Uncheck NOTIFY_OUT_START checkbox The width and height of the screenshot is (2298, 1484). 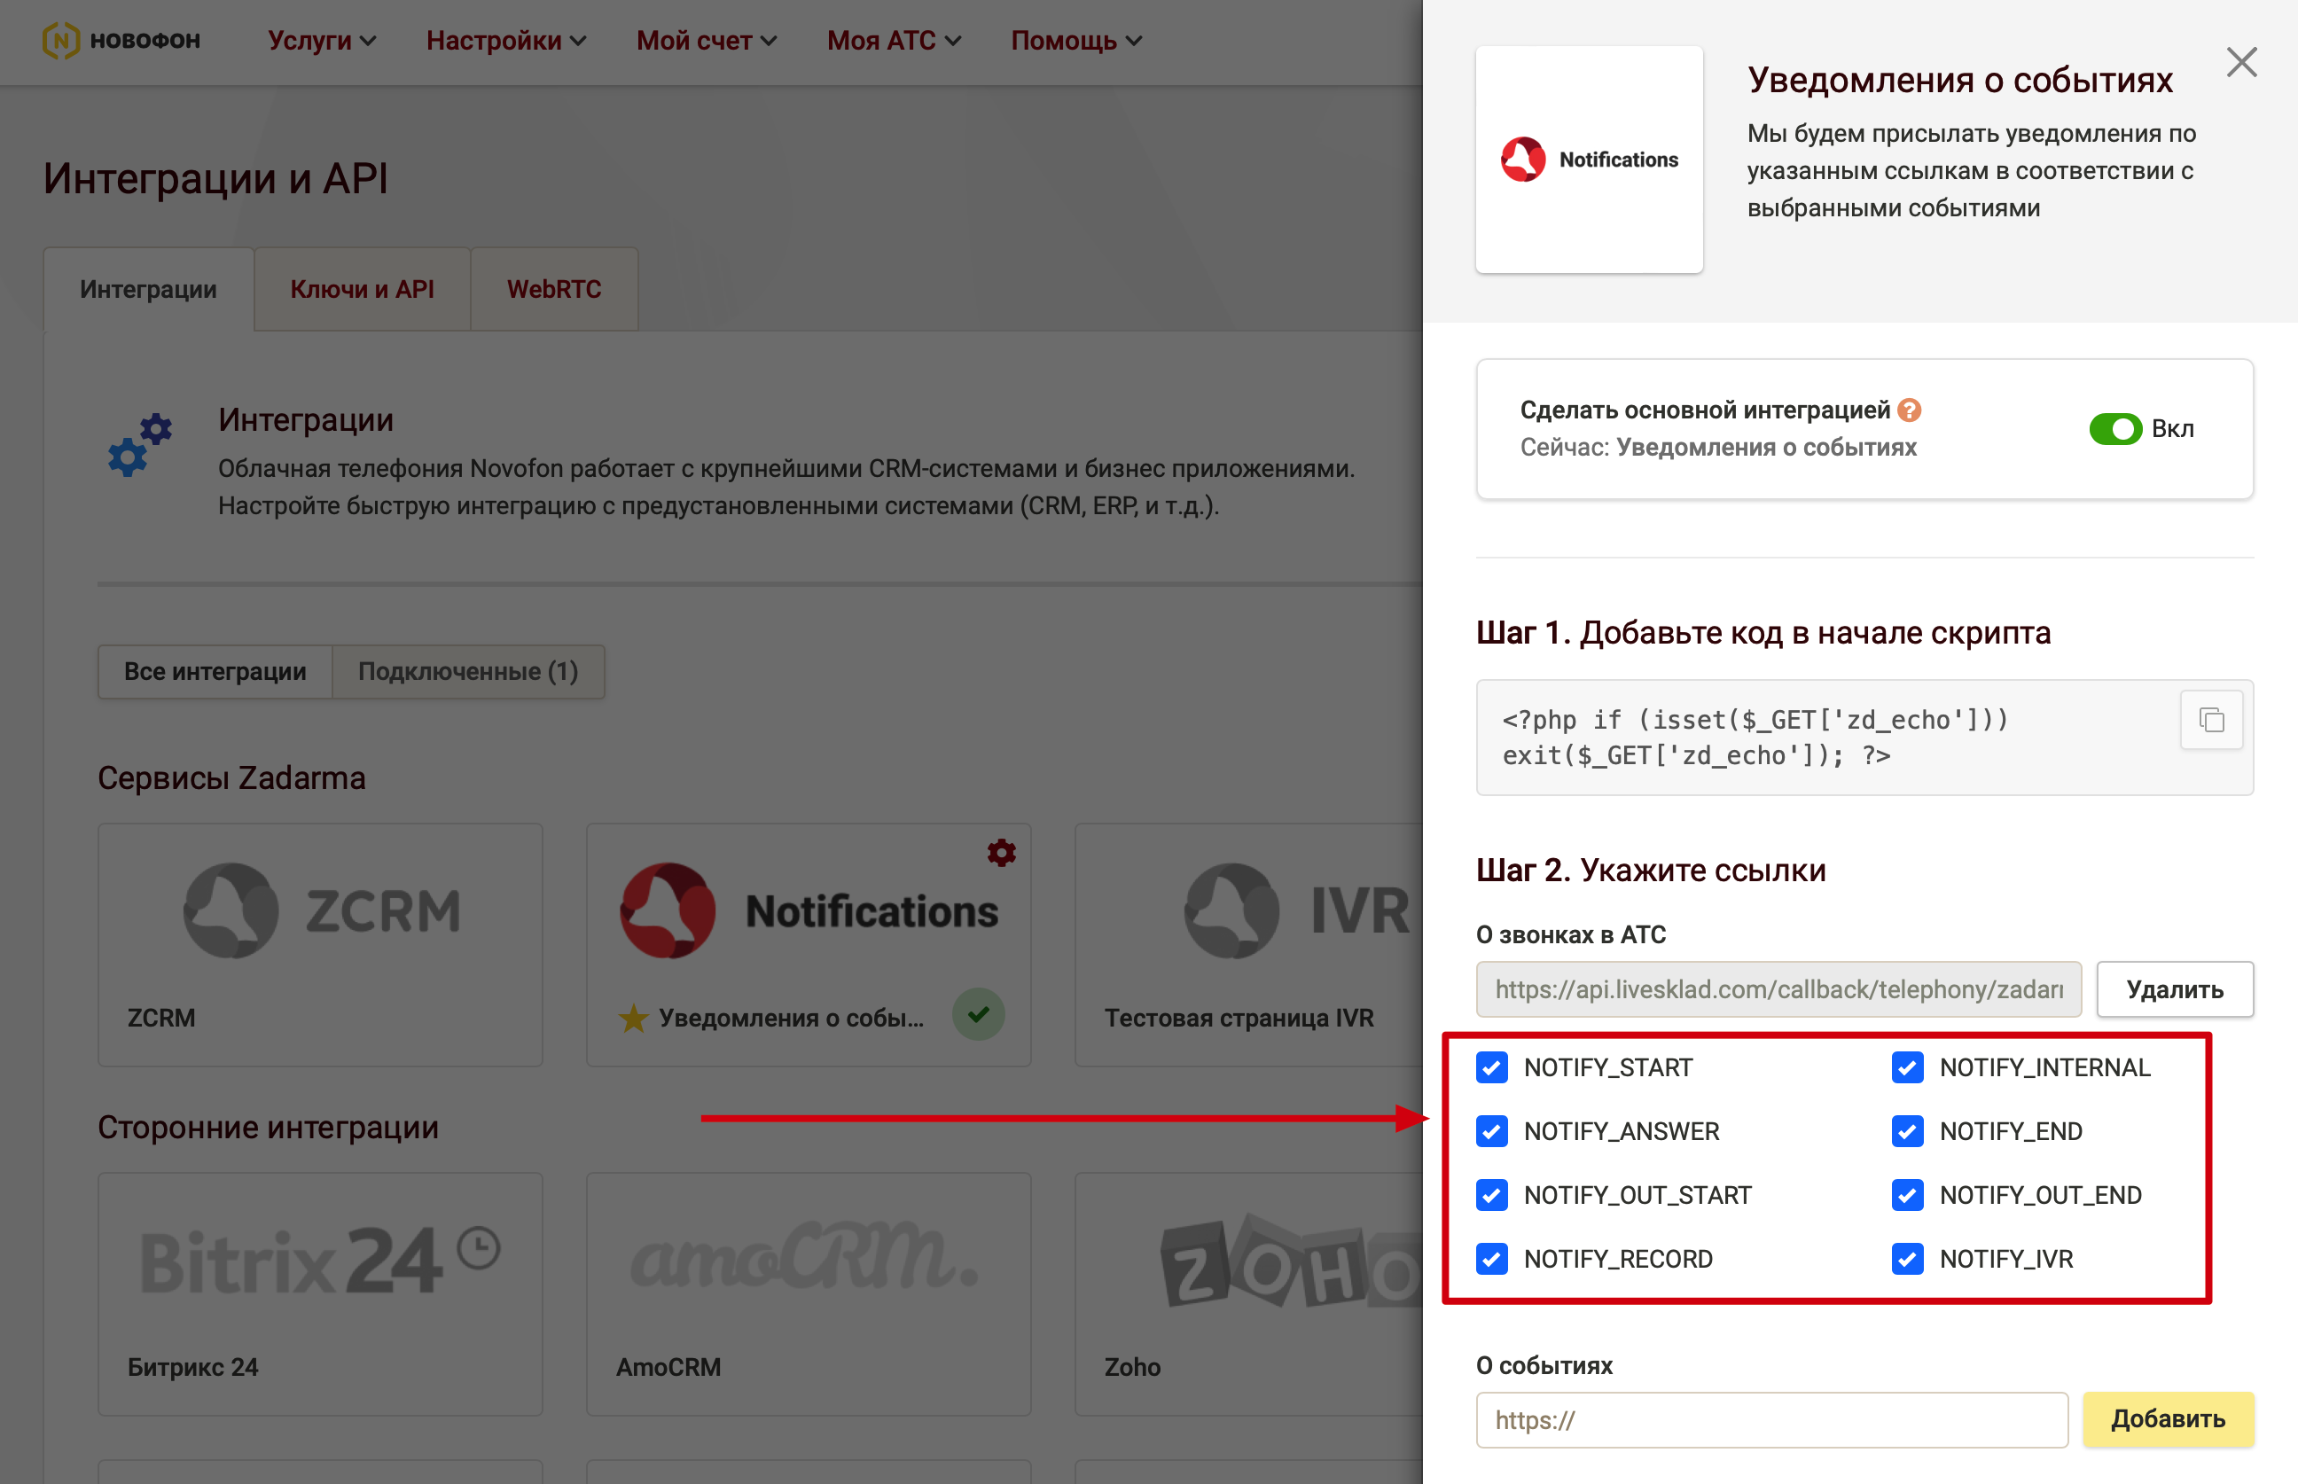point(1491,1195)
